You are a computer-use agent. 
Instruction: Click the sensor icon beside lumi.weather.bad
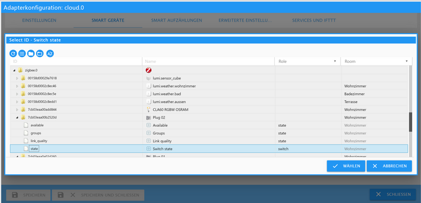tap(148, 94)
